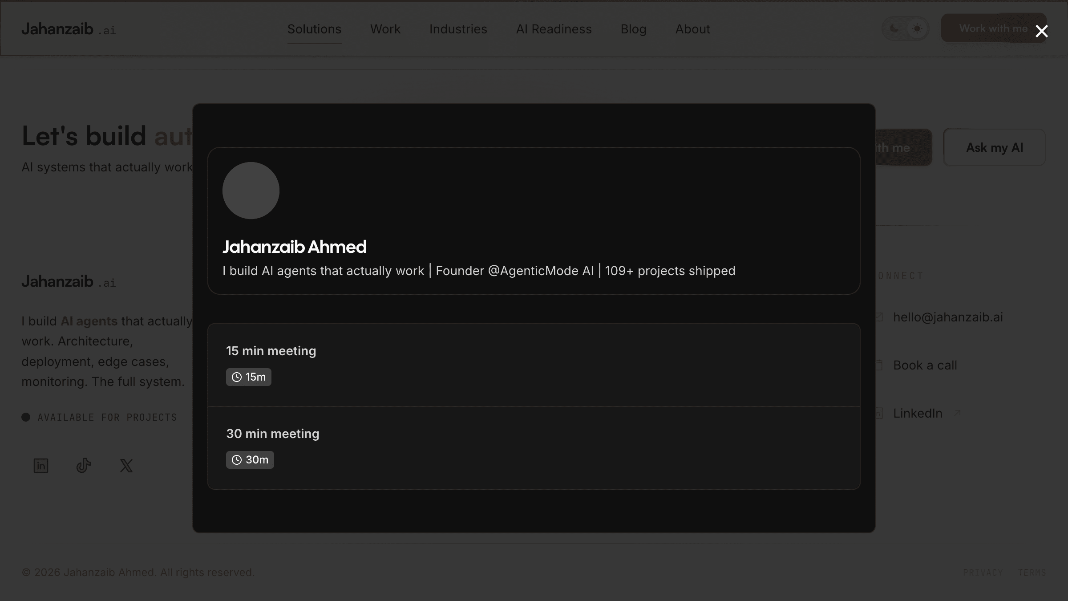Click the 30m duration badge
This screenshot has height=601, width=1068.
(250, 460)
